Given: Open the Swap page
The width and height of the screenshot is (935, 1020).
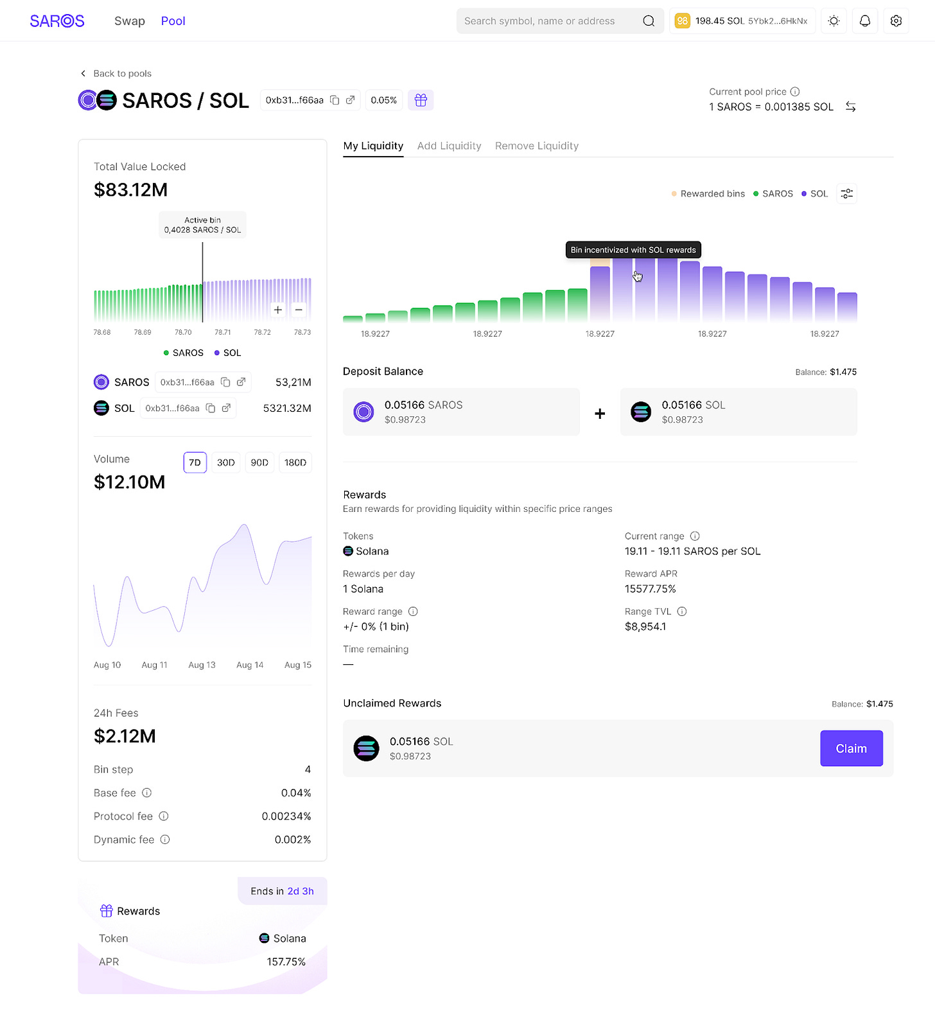Looking at the screenshot, I should (130, 21).
